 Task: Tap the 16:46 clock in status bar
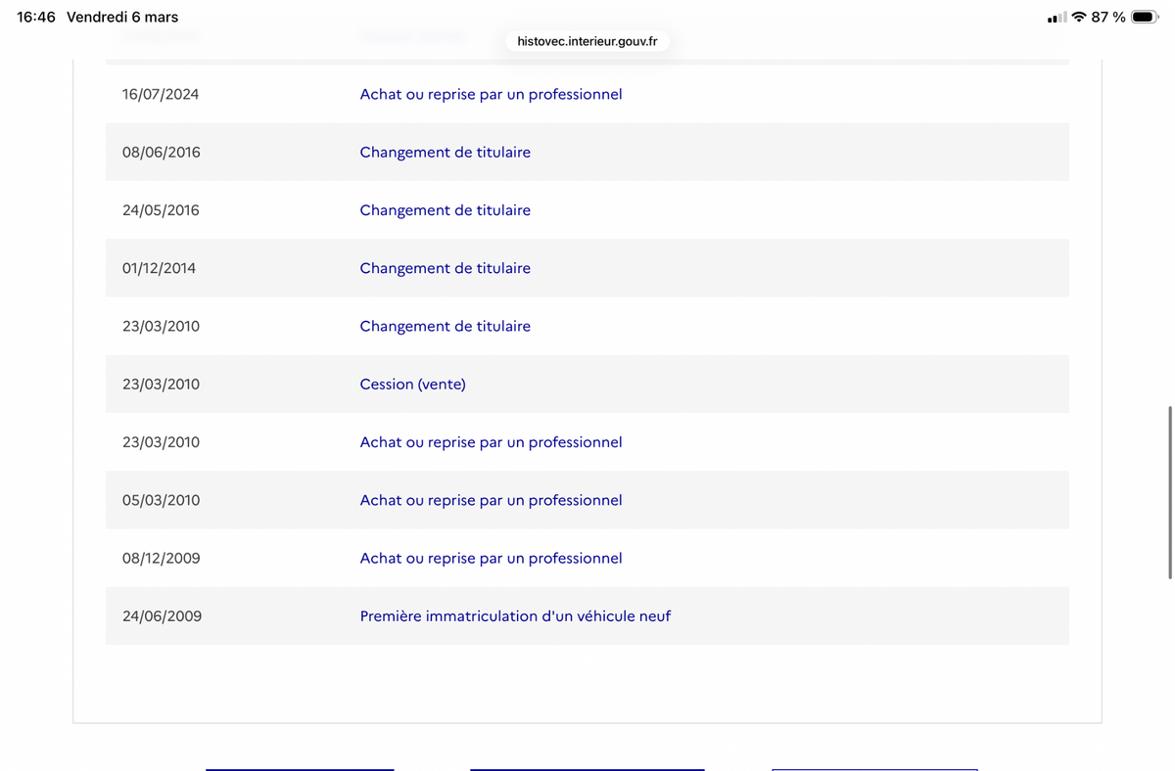(36, 17)
